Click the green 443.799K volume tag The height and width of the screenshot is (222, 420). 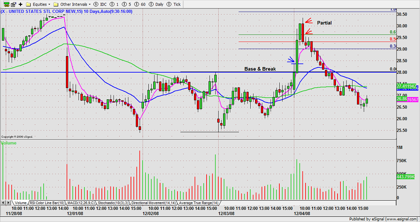pos(405,177)
